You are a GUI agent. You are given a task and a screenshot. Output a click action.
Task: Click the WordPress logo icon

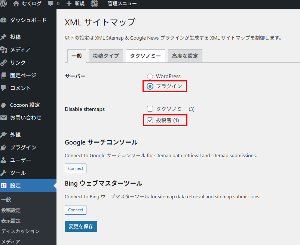click(x=4, y=4)
